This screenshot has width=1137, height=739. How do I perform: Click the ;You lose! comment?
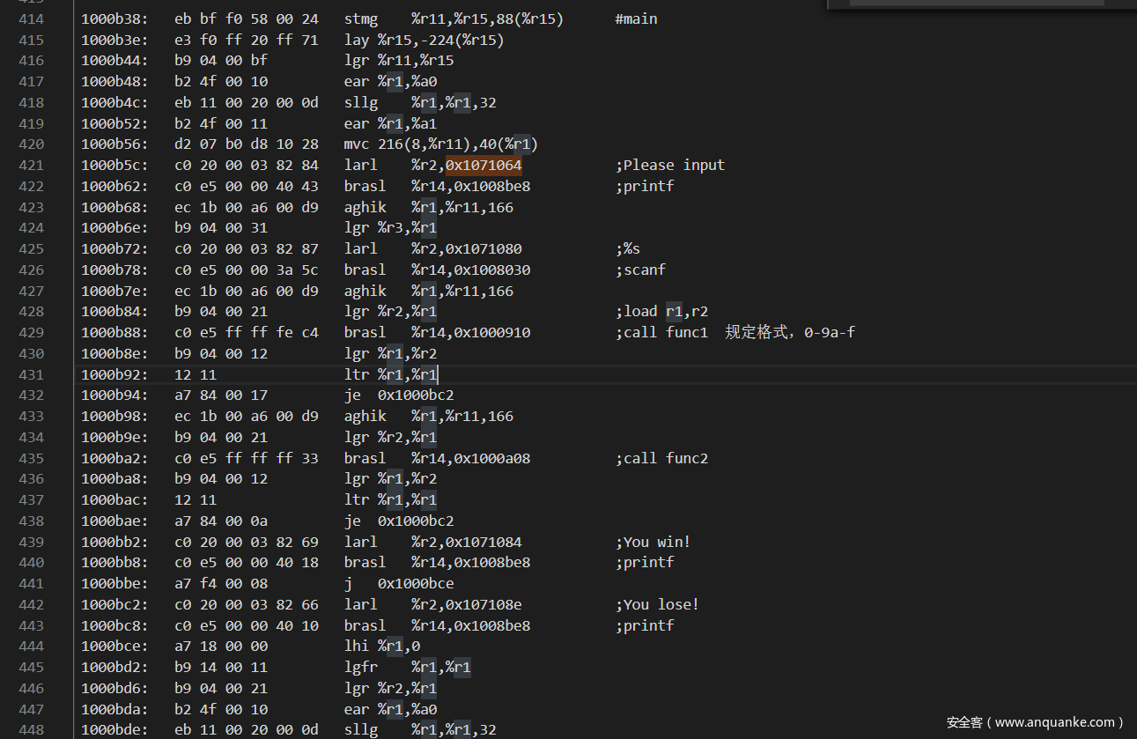pos(656,604)
